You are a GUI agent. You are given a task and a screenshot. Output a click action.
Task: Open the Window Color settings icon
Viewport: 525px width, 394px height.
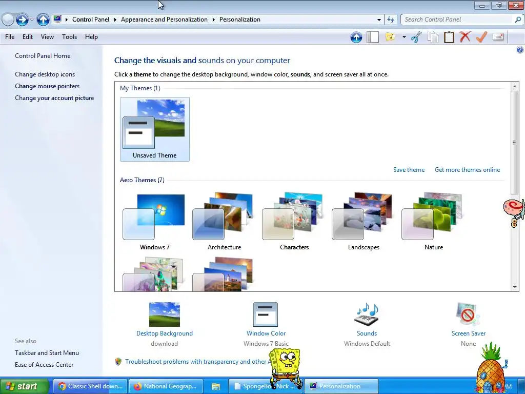(x=266, y=314)
